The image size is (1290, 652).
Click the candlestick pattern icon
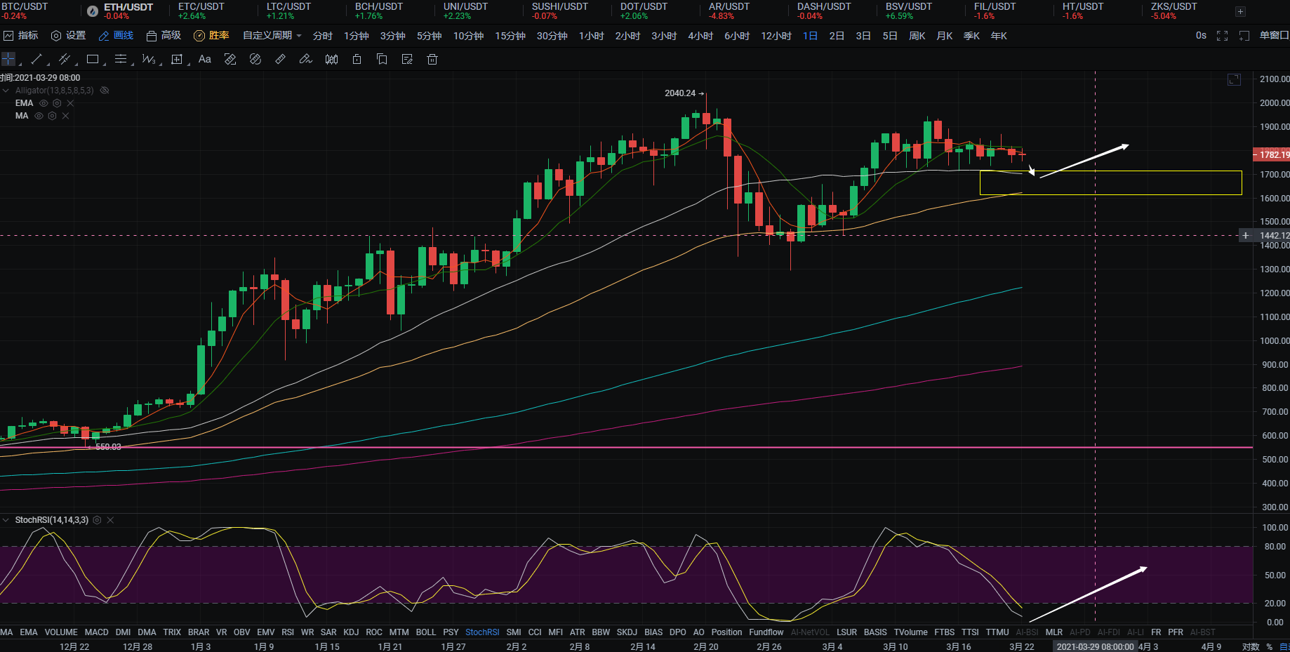[x=331, y=60]
